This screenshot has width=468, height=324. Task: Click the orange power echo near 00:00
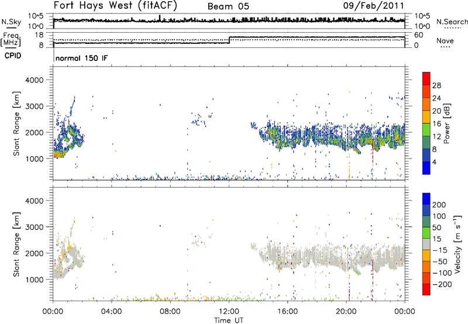[x=58, y=154]
